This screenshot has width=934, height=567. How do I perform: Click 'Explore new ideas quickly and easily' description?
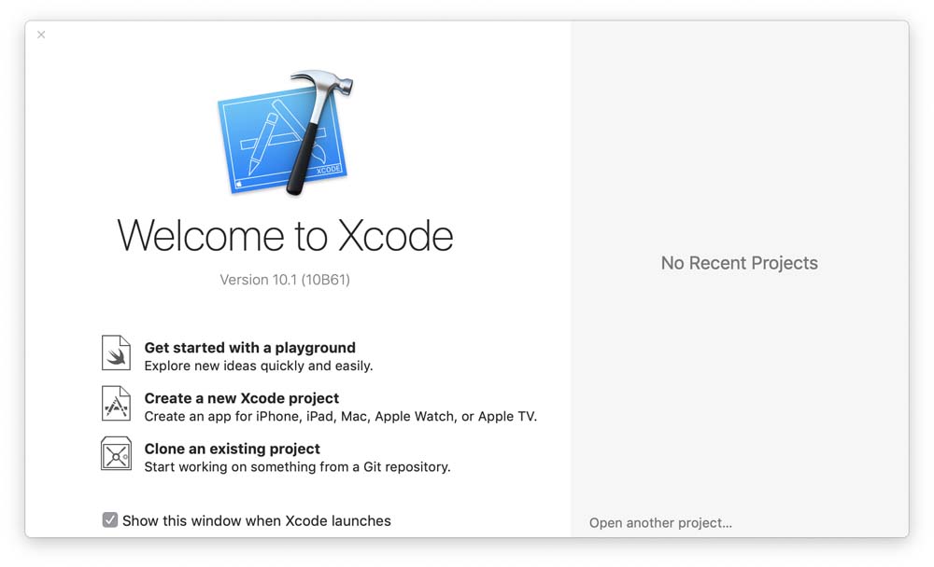pos(258,366)
